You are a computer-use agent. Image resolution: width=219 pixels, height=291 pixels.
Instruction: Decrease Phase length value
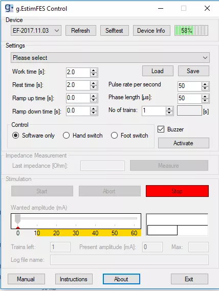205,100
